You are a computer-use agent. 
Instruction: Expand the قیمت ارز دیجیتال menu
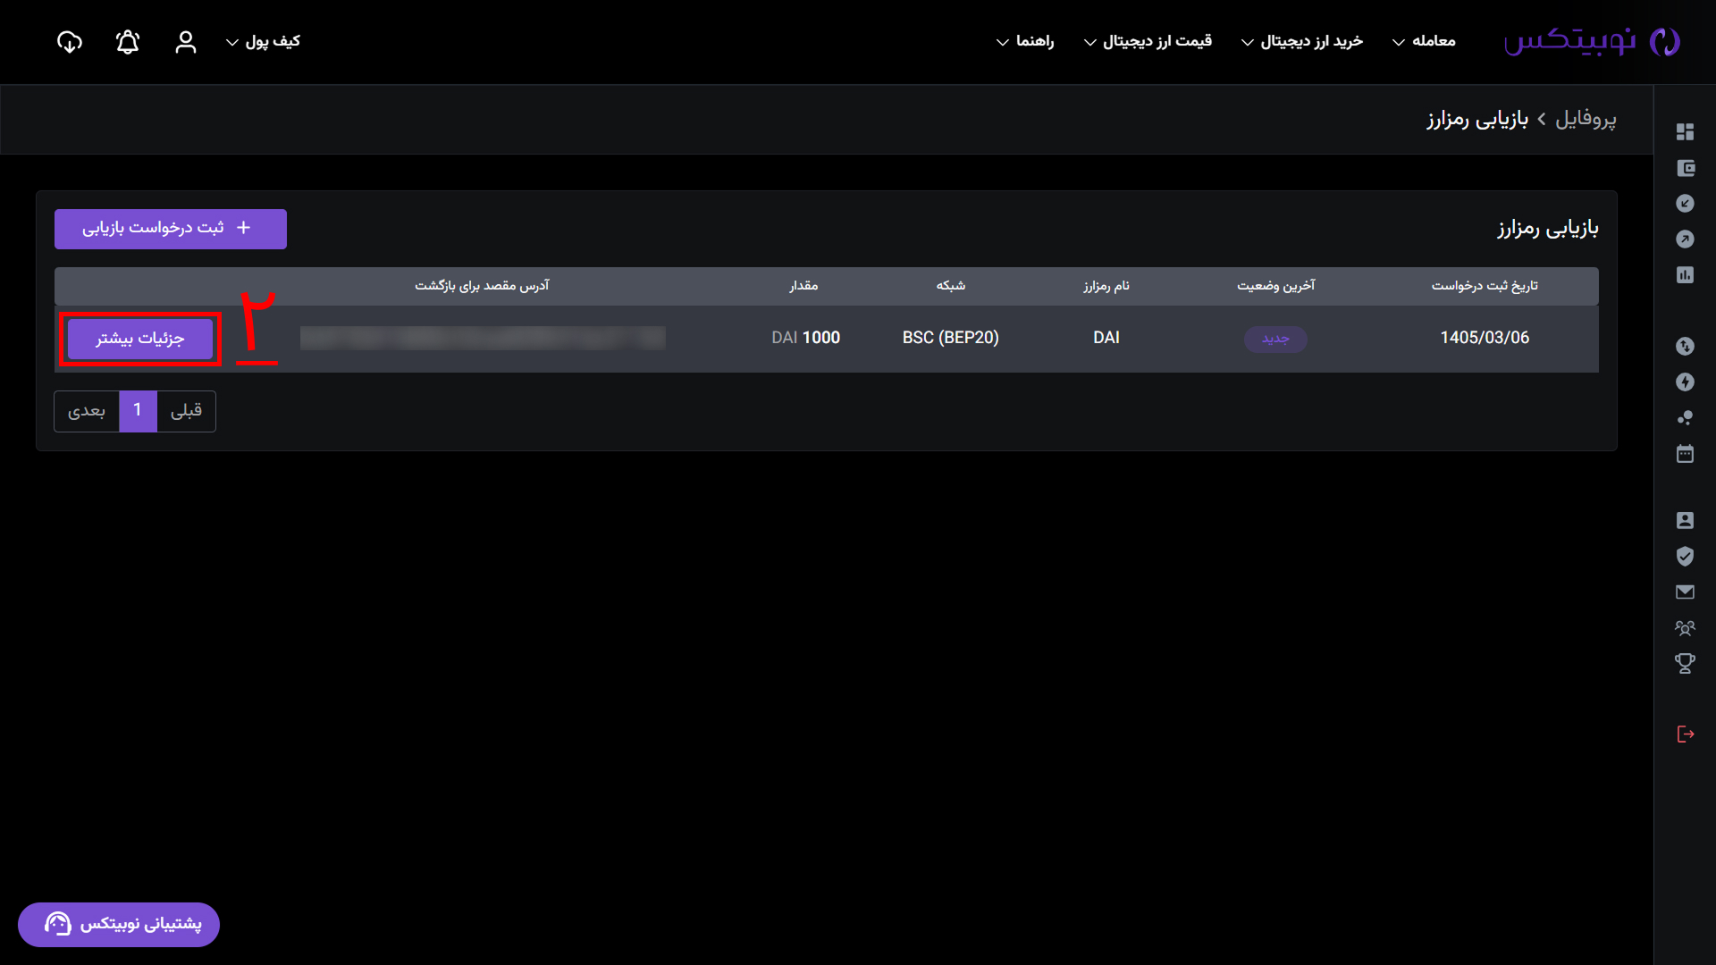pyautogui.click(x=1148, y=41)
